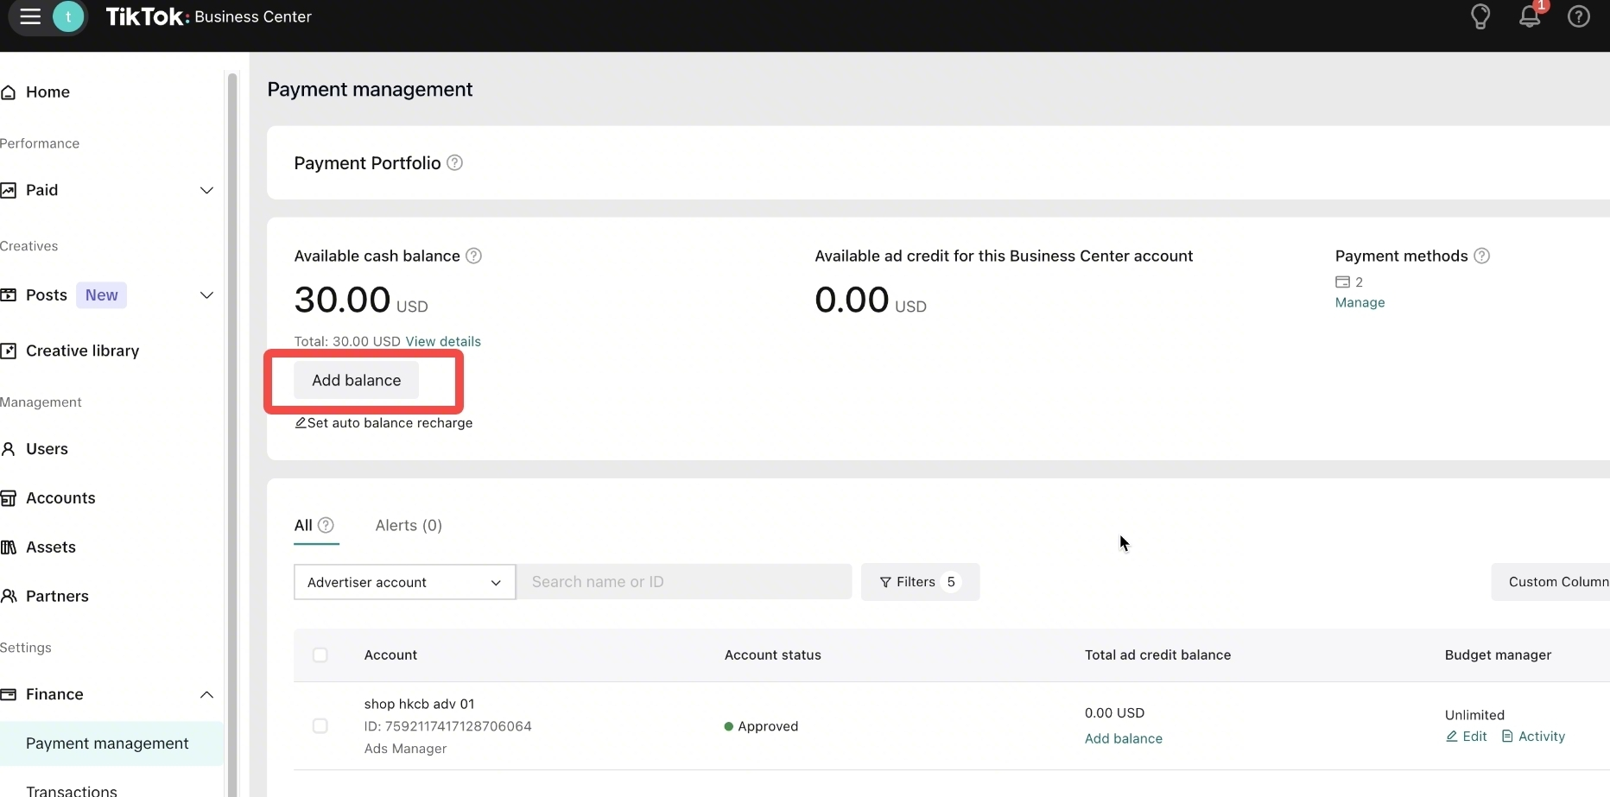Open the hamburger navigation menu

(x=30, y=16)
